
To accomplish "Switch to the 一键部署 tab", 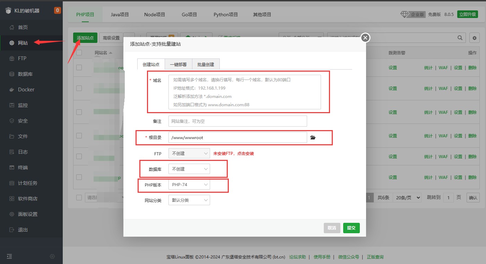I will coord(178,64).
